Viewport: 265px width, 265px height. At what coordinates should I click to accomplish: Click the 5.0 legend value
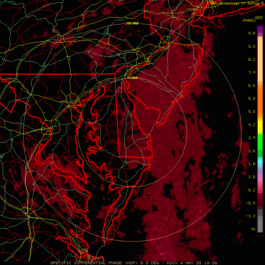point(252,112)
